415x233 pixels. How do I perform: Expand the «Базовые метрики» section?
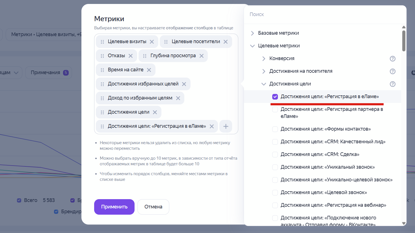[x=252, y=33]
